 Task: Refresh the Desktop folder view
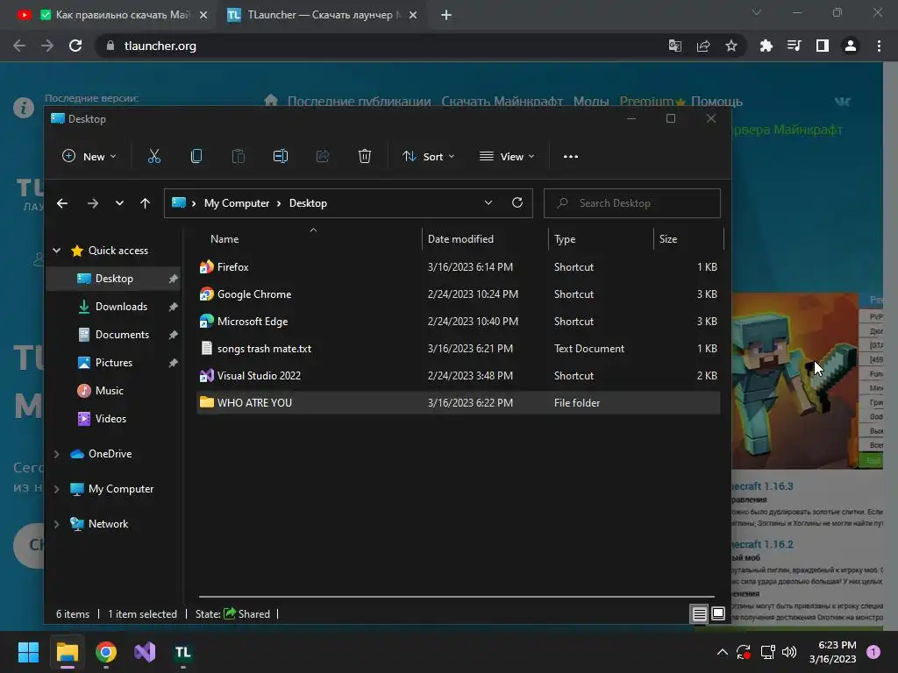517,202
